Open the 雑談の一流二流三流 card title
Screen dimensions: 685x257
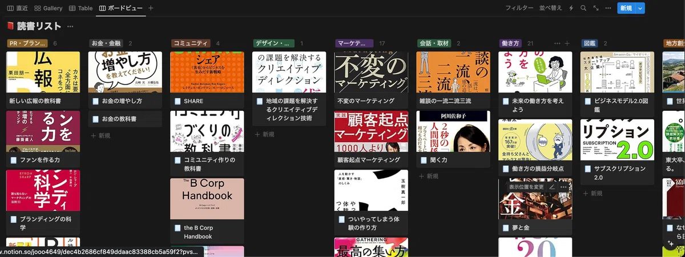coord(444,101)
